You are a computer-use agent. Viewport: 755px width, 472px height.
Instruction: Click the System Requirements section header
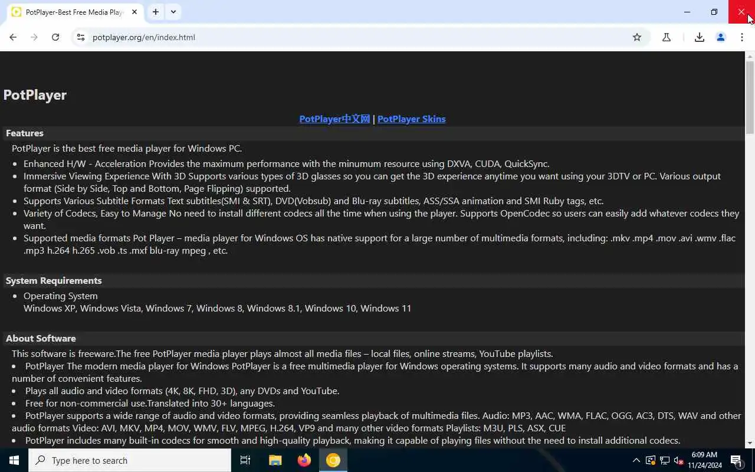[x=54, y=281]
